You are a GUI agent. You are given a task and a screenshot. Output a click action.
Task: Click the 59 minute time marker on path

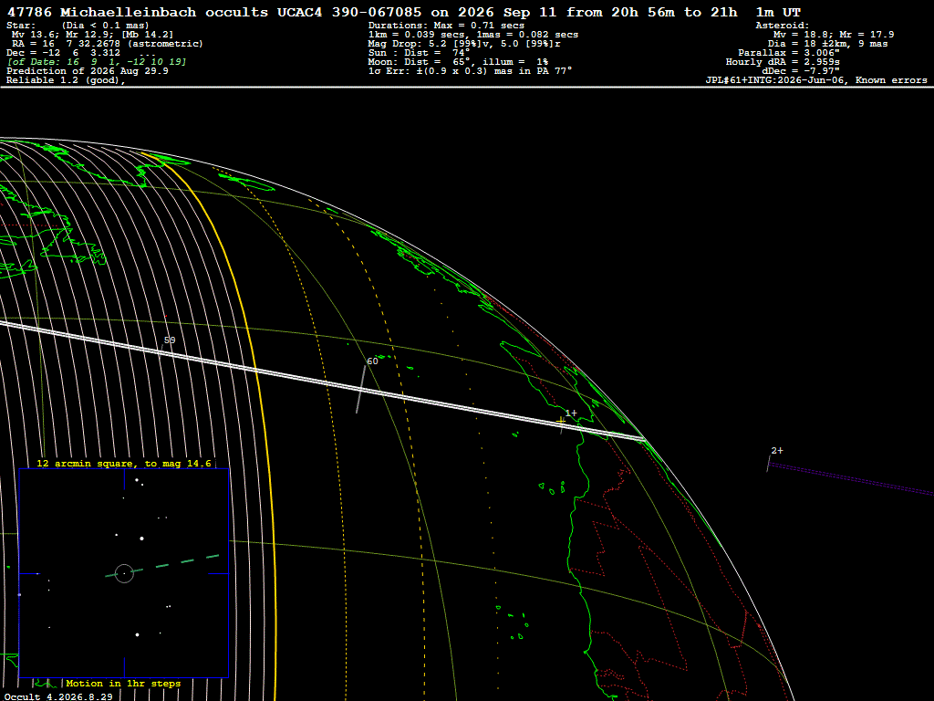click(x=169, y=340)
